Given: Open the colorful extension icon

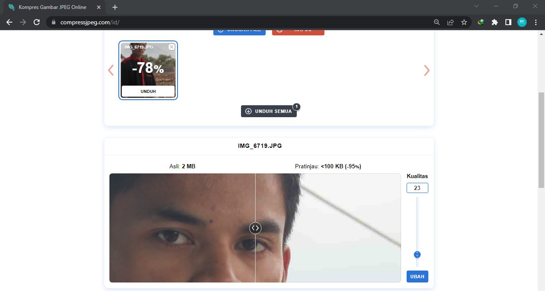Looking at the screenshot, I should 481,22.
